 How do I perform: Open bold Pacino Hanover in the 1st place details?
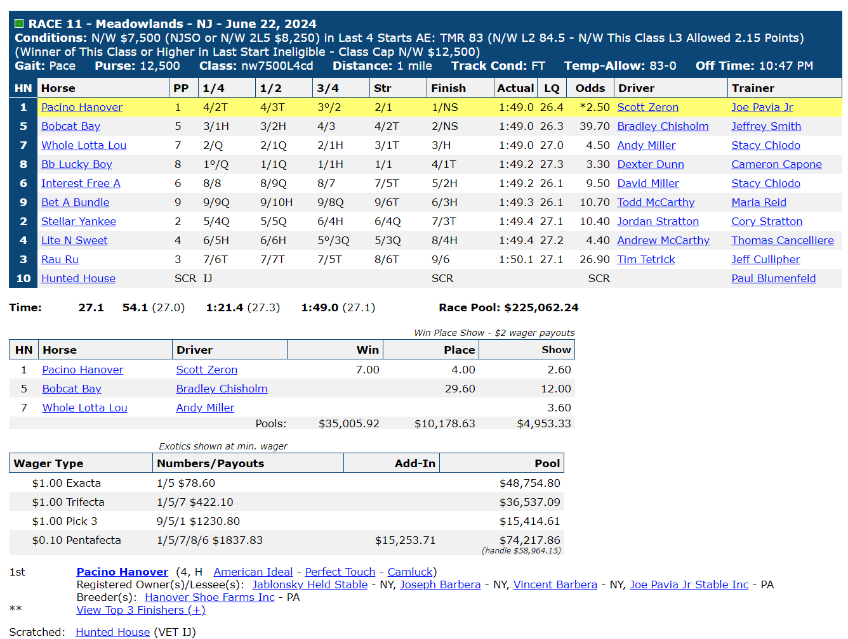point(123,572)
